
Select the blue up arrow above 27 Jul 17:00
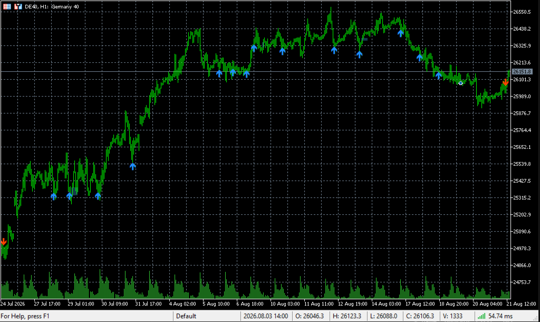54,196
